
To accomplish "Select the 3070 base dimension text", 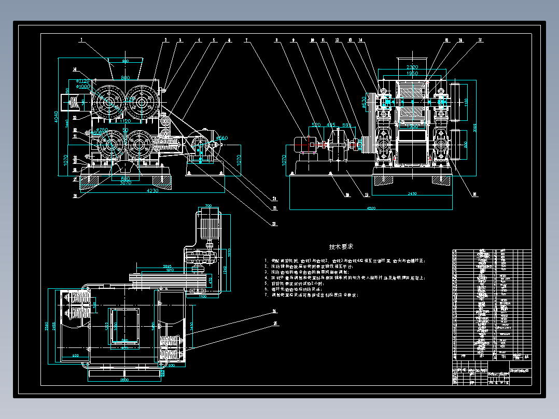I will [x=125, y=183].
